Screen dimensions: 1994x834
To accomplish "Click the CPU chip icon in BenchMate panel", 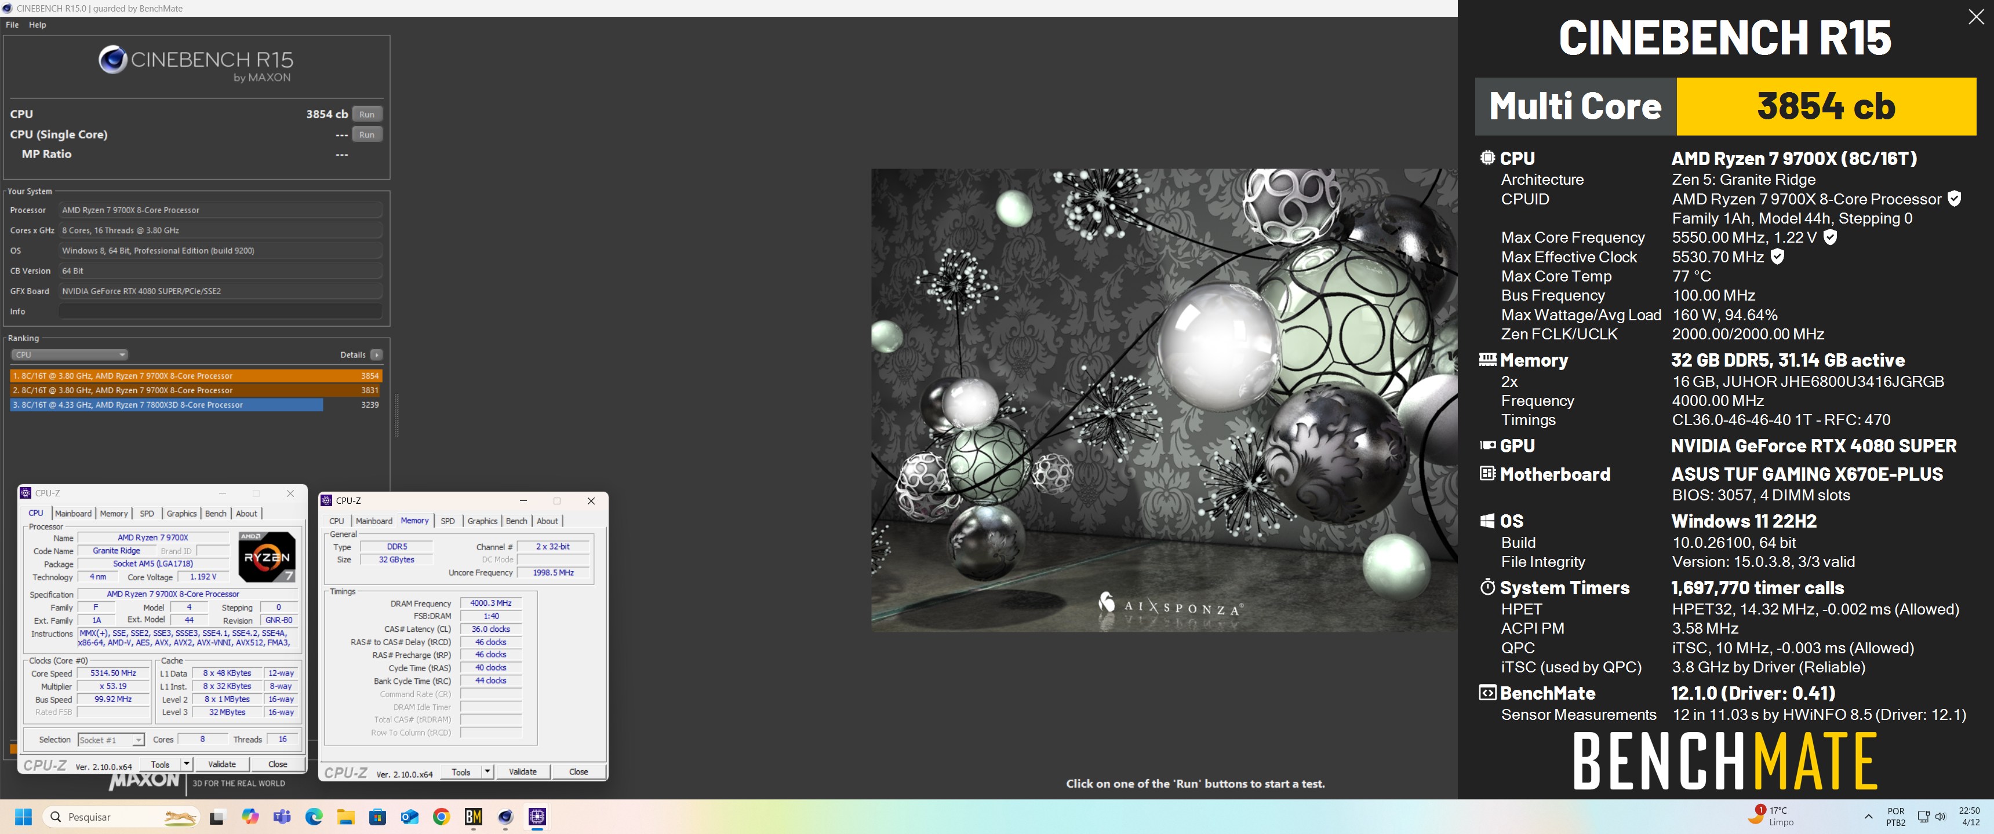I will tap(1487, 158).
